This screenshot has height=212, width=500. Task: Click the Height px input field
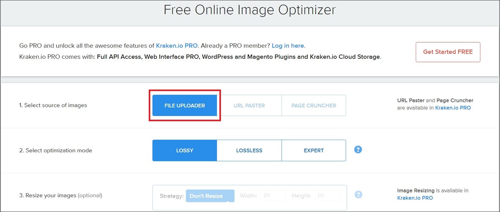click(328, 195)
